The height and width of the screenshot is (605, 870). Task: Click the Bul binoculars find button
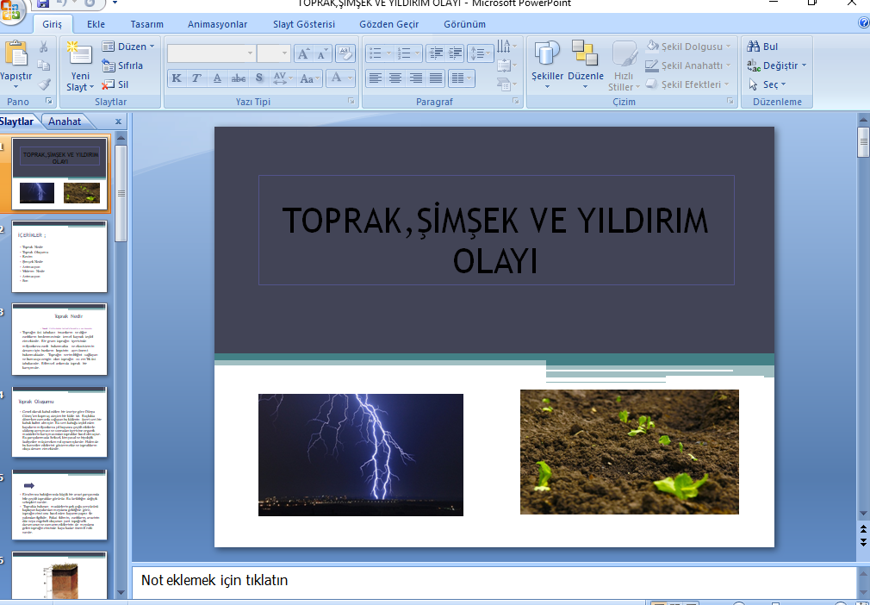tap(763, 47)
